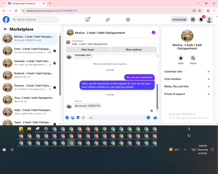Search in conversation with magnifier icon

193,58
